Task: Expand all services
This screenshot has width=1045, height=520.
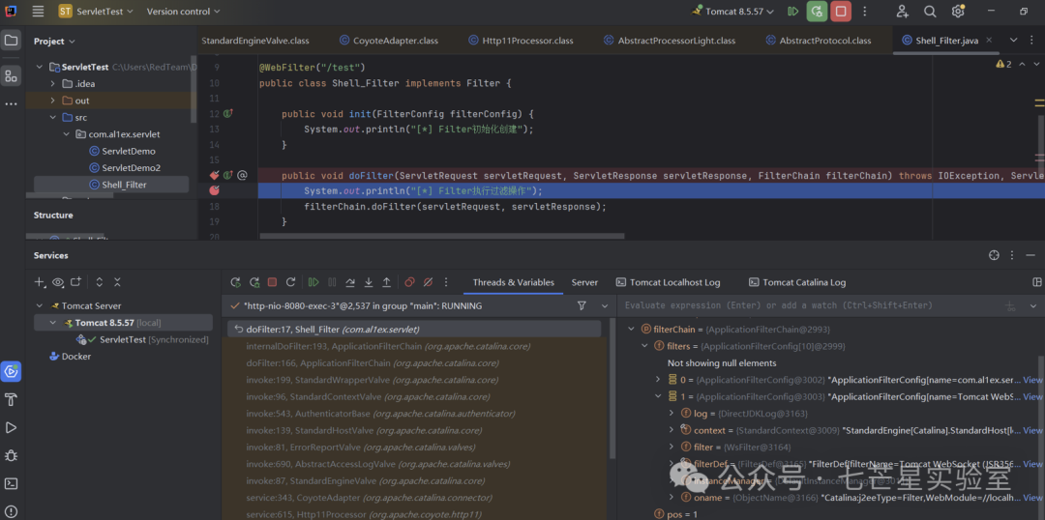Action: [x=100, y=282]
